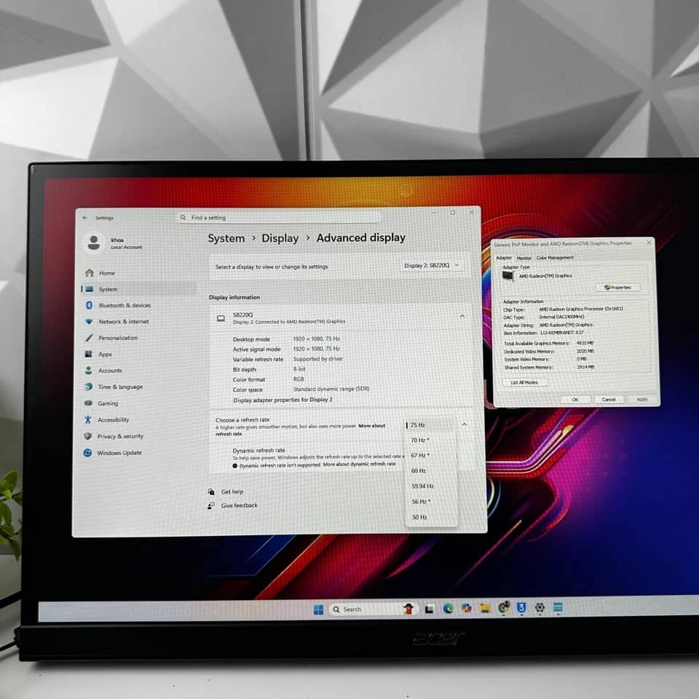The width and height of the screenshot is (699, 699).
Task: Open the Windows Start menu
Action: click(318, 609)
